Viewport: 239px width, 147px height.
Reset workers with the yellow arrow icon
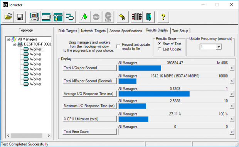(x=123, y=17)
